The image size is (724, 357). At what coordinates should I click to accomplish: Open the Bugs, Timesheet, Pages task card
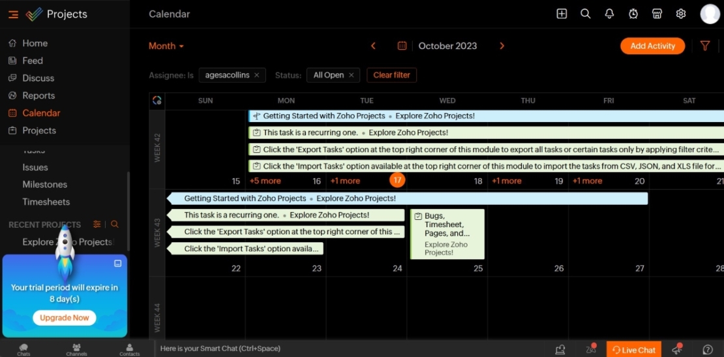(447, 234)
